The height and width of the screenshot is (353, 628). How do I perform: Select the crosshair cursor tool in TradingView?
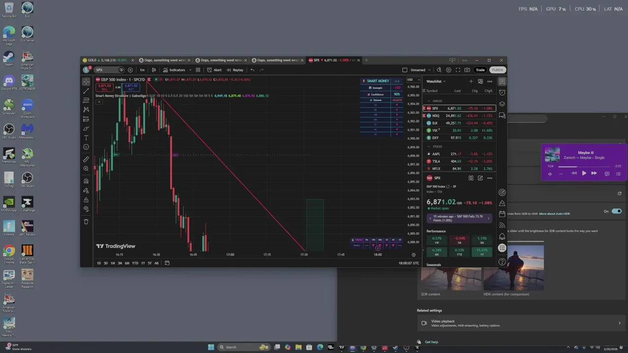(x=86, y=81)
